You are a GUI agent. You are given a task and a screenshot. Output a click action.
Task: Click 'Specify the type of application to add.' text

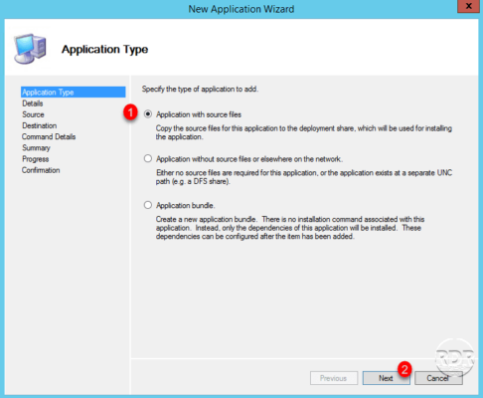pyautogui.click(x=200, y=89)
